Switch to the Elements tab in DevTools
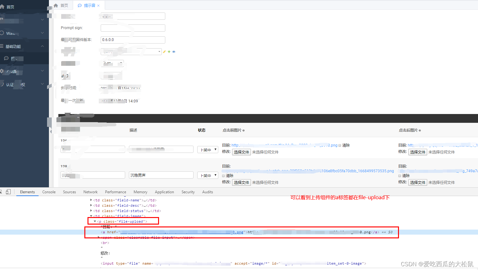This screenshot has height=270, width=478. [28, 192]
